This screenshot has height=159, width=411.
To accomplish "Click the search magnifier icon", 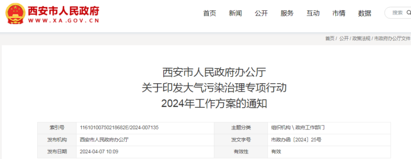I will click(408, 12).
